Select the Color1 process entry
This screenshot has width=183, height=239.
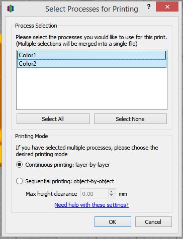click(91, 55)
